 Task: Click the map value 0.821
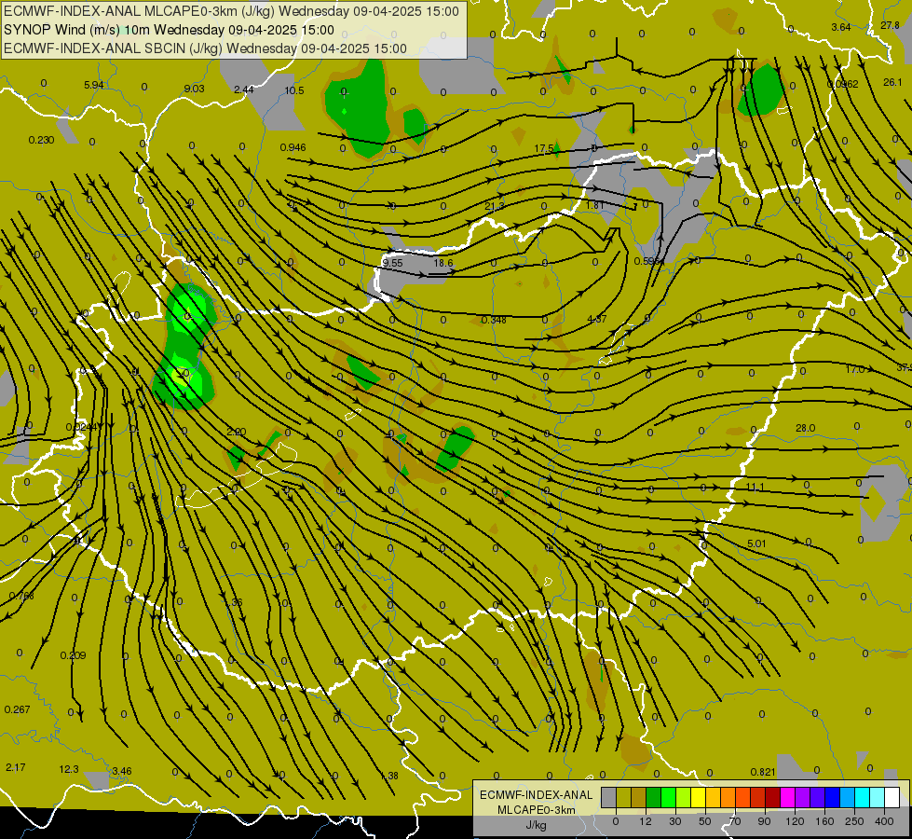click(763, 772)
